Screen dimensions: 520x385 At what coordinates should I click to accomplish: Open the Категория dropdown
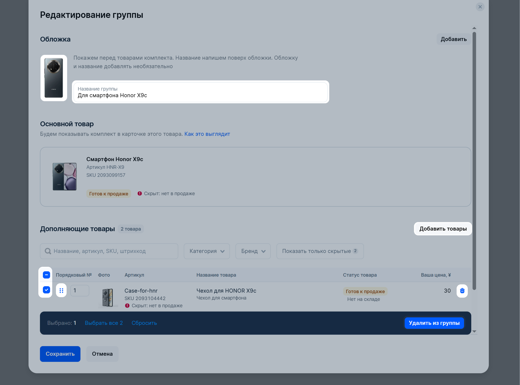207,251
